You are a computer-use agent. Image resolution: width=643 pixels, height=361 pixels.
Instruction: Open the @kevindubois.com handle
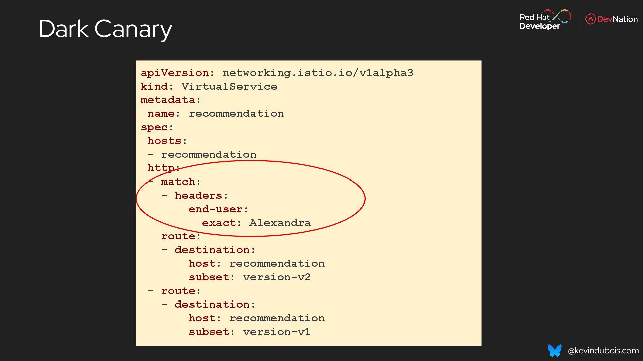[x=603, y=351]
